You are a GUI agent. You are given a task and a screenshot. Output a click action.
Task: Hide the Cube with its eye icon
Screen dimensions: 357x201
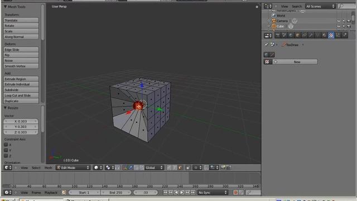[339, 26]
